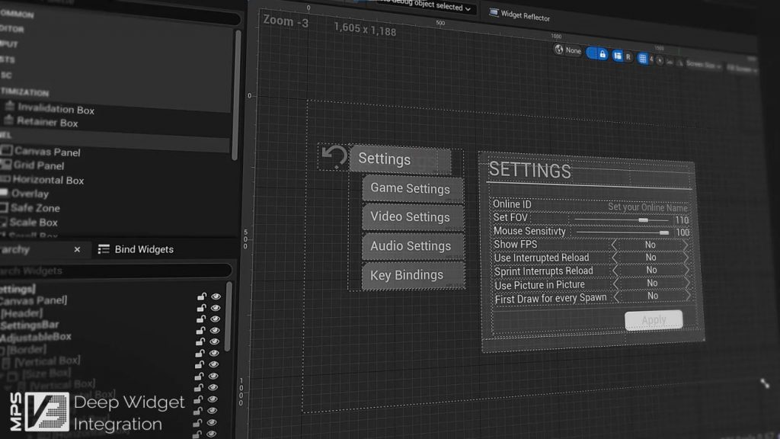Click the Game Settings button
This screenshot has height=439, width=780.
coord(413,189)
